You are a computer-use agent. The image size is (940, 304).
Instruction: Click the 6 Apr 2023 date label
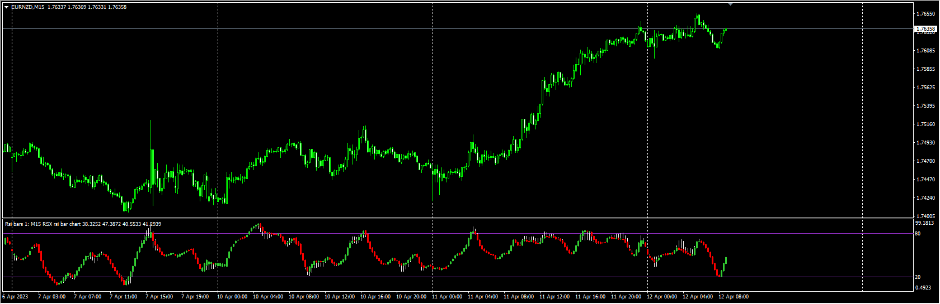(x=15, y=297)
